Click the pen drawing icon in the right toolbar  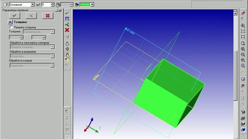point(243,13)
